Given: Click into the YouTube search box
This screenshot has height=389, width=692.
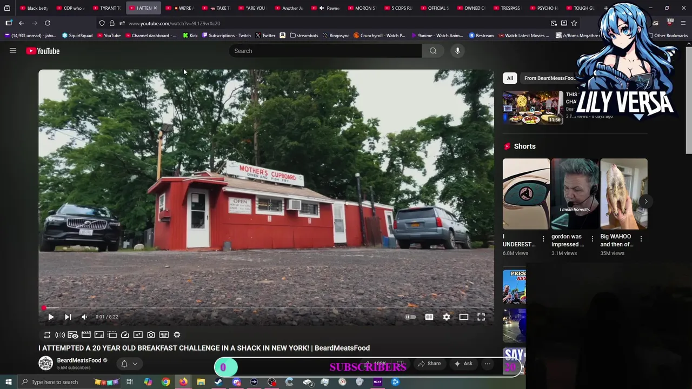Looking at the screenshot, I should tap(325, 51).
